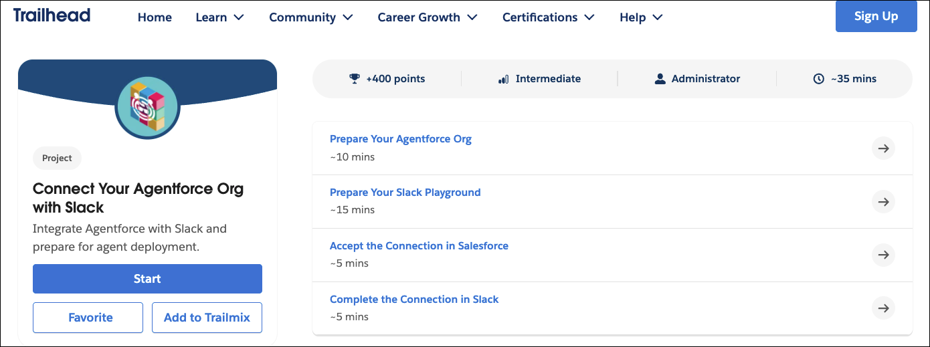930x347 pixels.
Task: Click the Start button
Action: click(x=147, y=279)
